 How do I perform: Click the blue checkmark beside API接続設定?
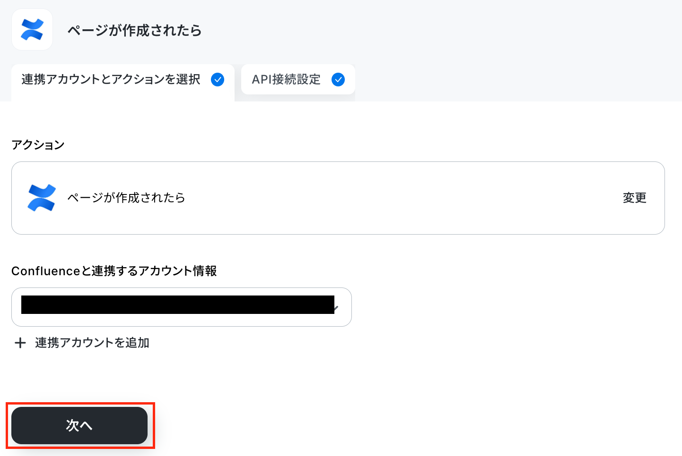[x=338, y=80]
